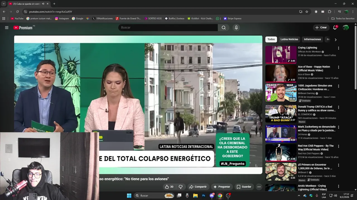
Task: Click the Crear button
Action: click(x=321, y=27)
